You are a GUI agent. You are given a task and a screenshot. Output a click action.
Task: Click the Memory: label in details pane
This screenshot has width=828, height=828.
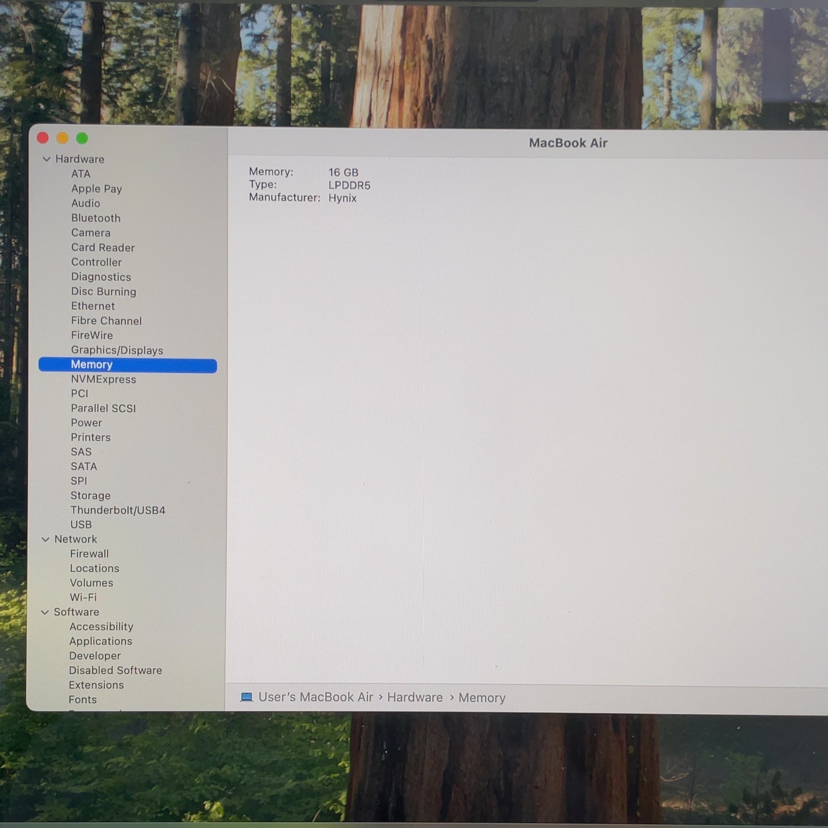coord(271,172)
